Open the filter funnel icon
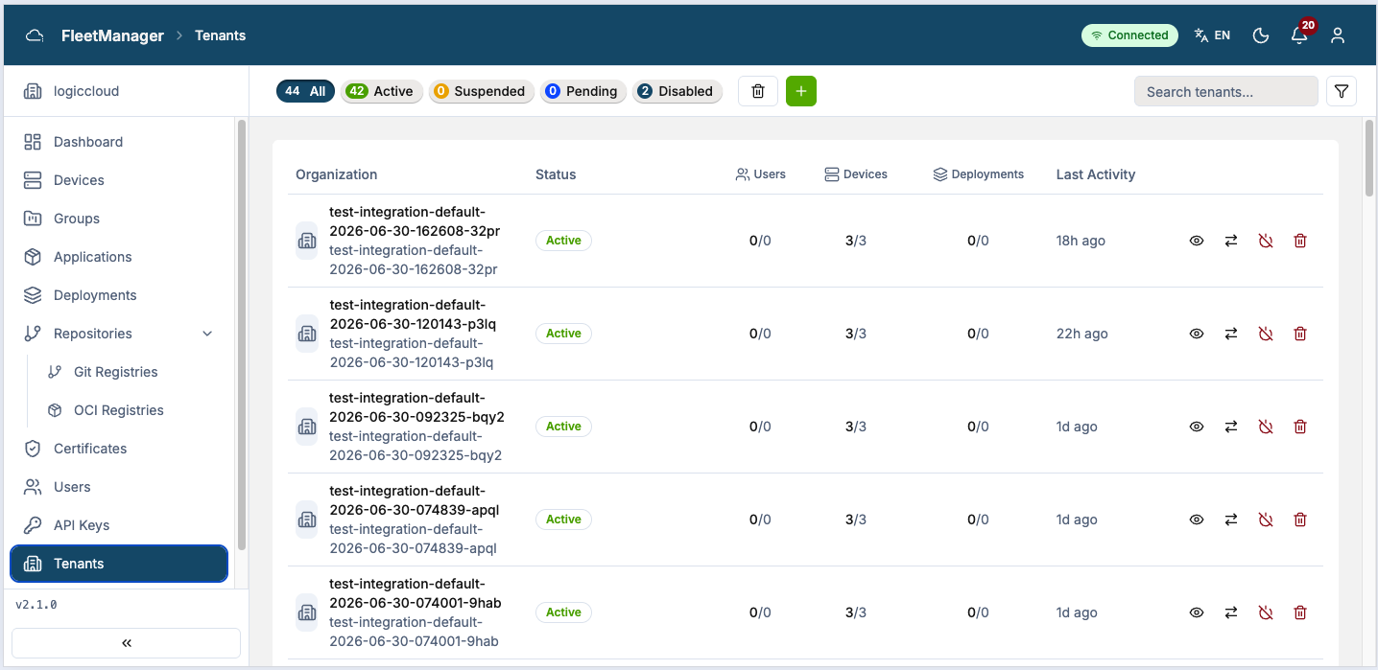Screen dimensions: 1378x670 tap(1342, 92)
